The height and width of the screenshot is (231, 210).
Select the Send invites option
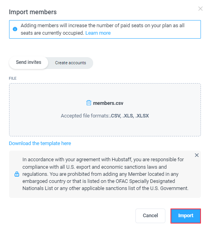point(28,62)
